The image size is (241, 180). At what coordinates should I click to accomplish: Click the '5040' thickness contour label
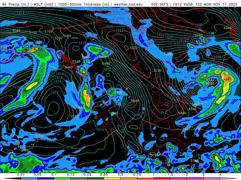(x=17, y=30)
